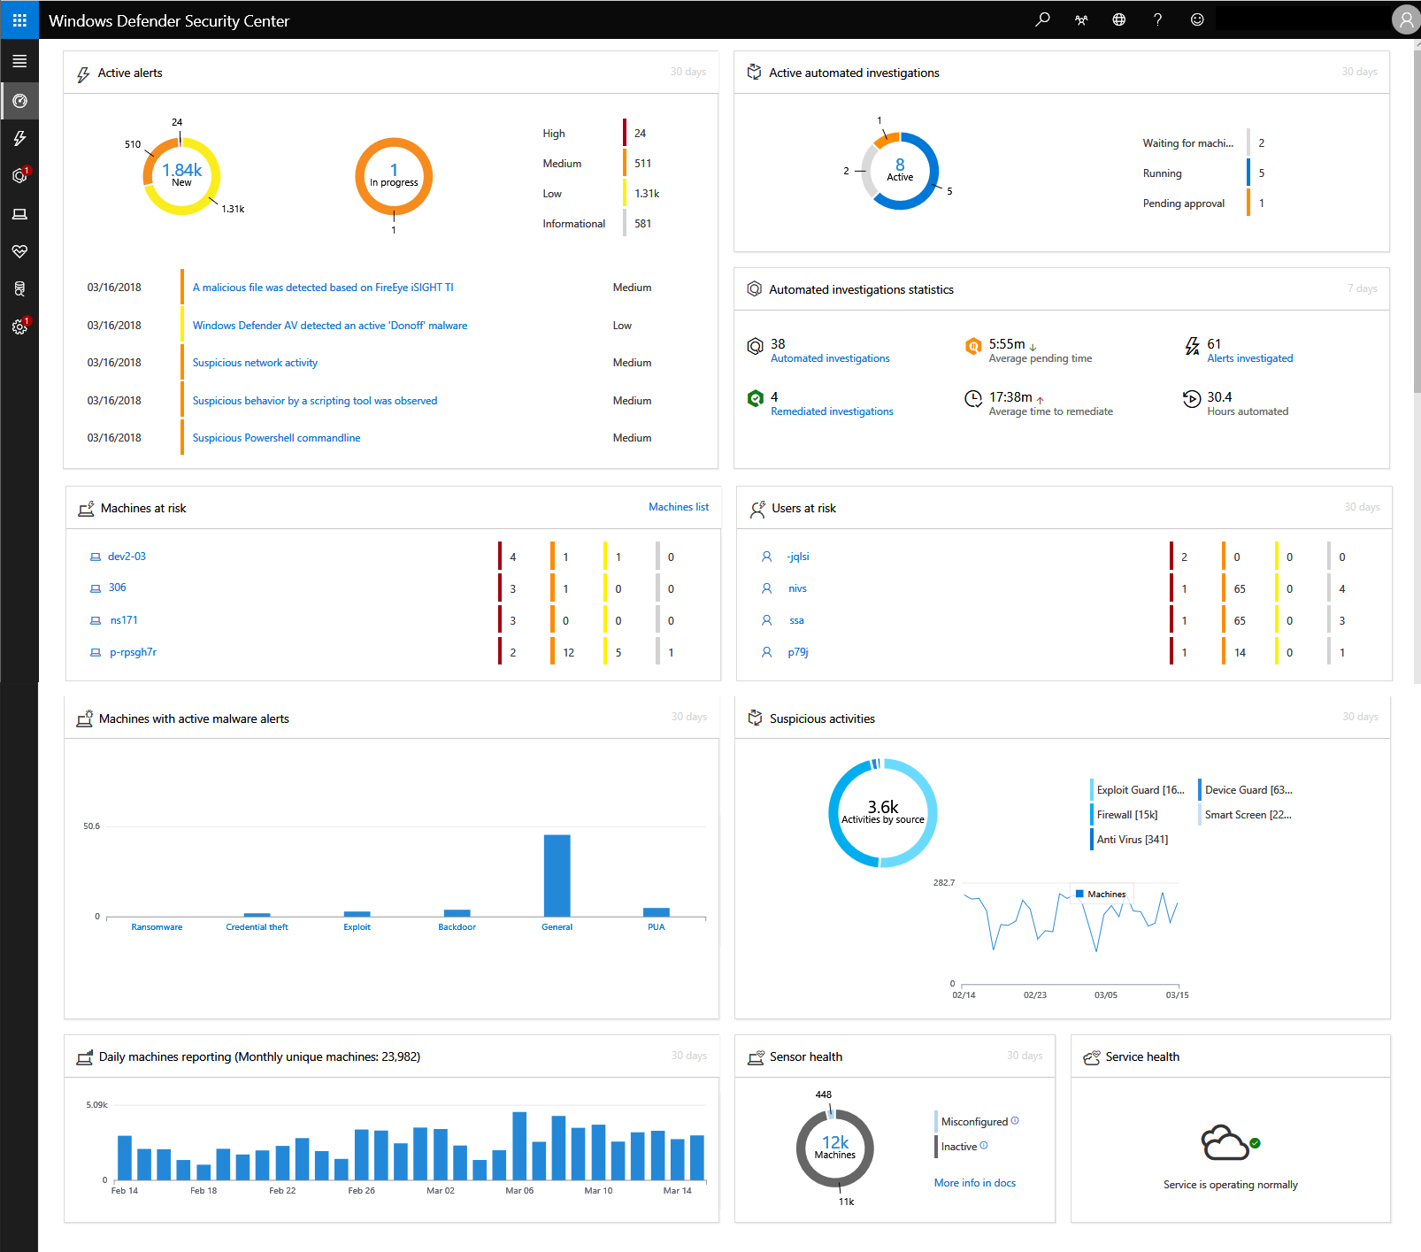Screen dimensions: 1421x1252
Task: Click the General malware bar in chart
Action: (557, 875)
